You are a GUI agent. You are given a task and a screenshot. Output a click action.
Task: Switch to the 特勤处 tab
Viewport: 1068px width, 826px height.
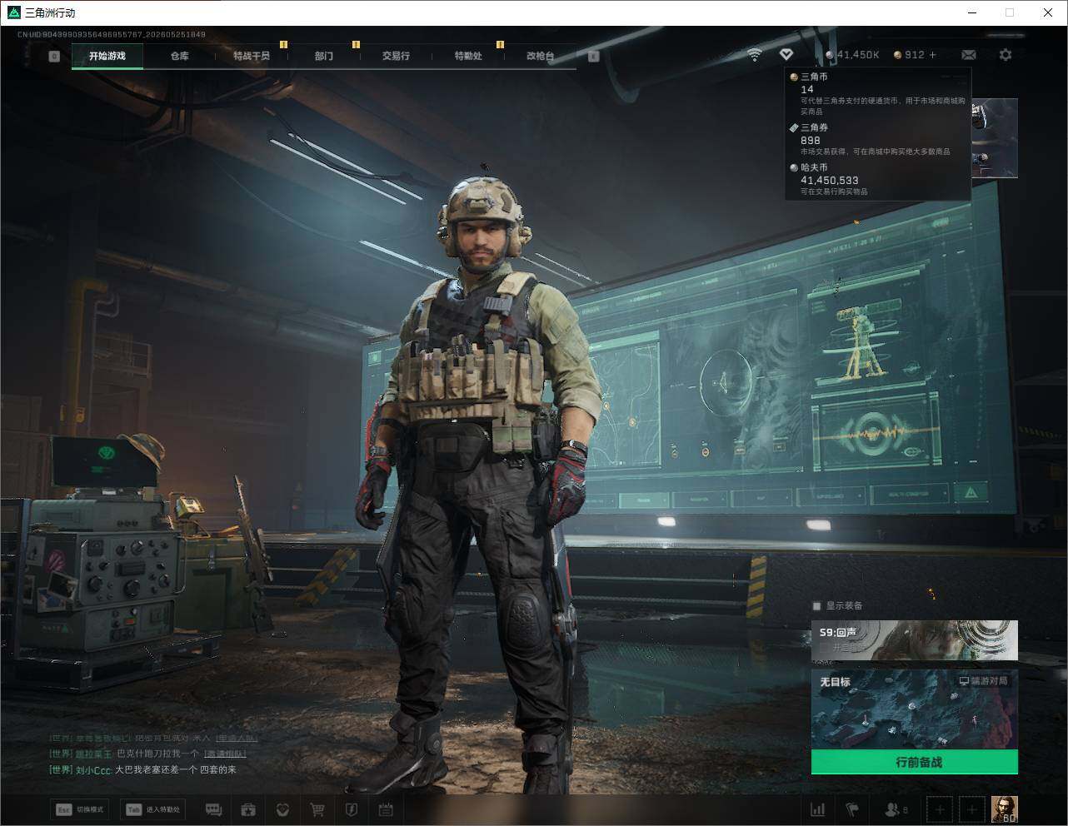point(468,56)
